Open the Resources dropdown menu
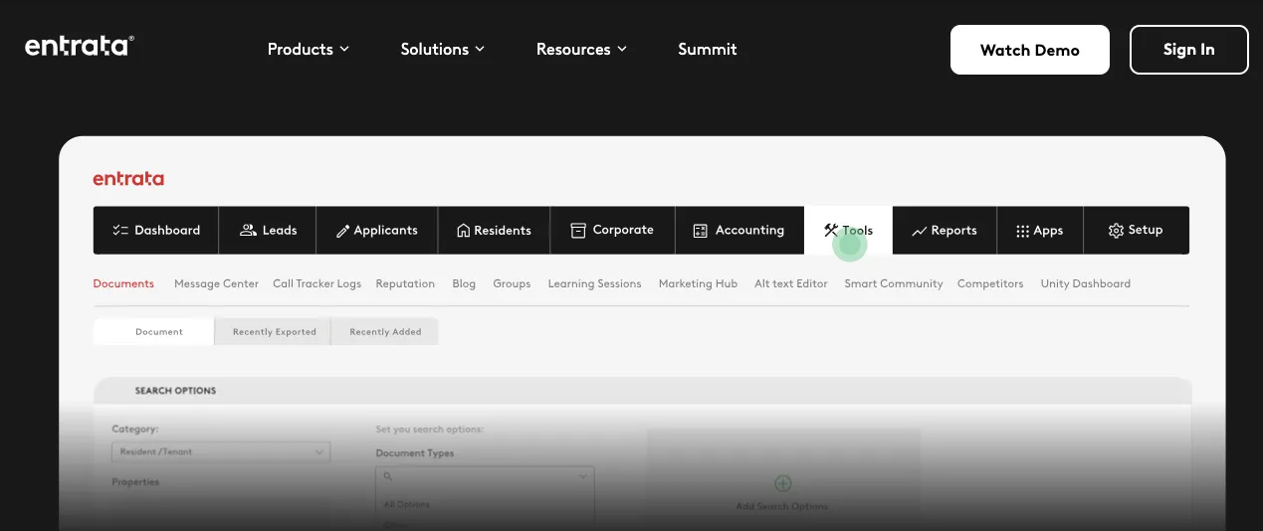The width and height of the screenshot is (1263, 531). click(x=581, y=49)
